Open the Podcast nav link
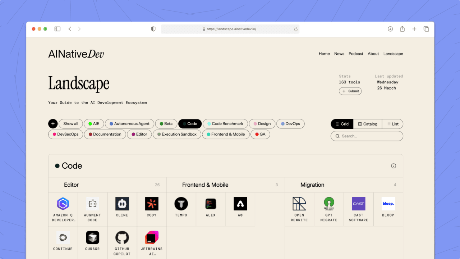 (x=356, y=54)
